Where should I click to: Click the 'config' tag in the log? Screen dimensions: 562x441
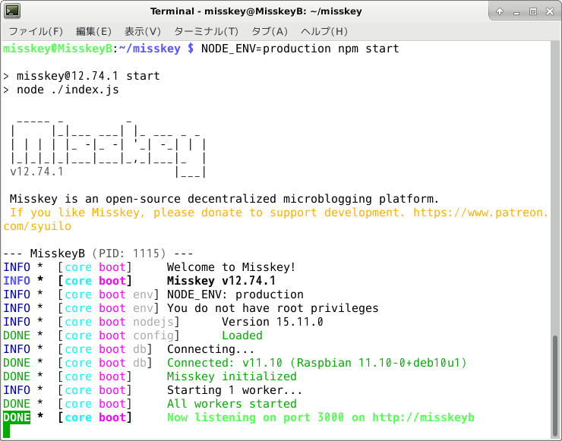tap(153, 335)
